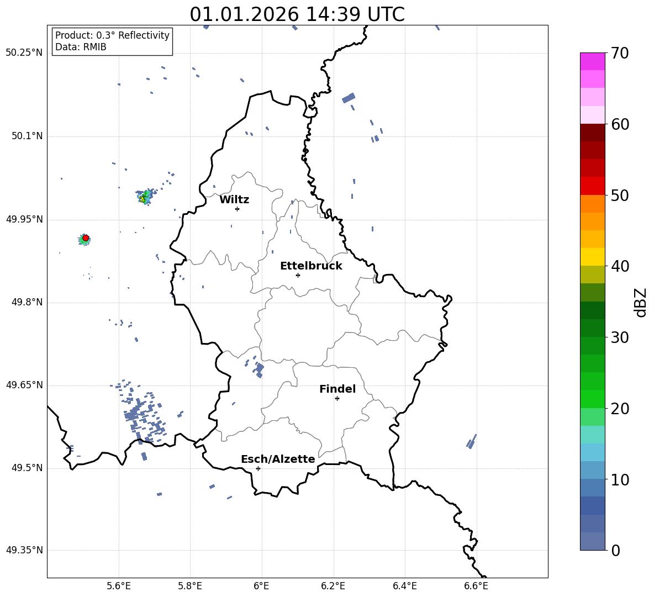654x597 pixels.
Task: Click the 'Data: RMIB' legend line
Action: [x=81, y=47]
